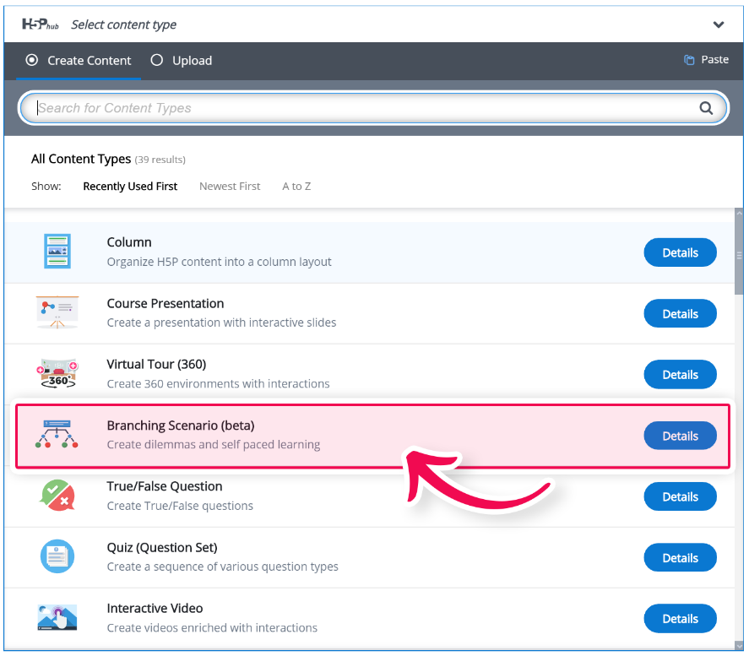Click the Course Presentation icon
The width and height of the screenshot is (749, 656).
(x=57, y=312)
